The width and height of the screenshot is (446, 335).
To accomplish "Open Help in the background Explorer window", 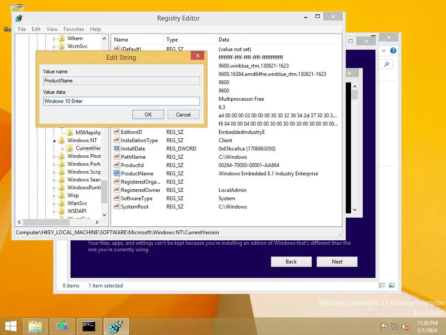I will [393, 51].
